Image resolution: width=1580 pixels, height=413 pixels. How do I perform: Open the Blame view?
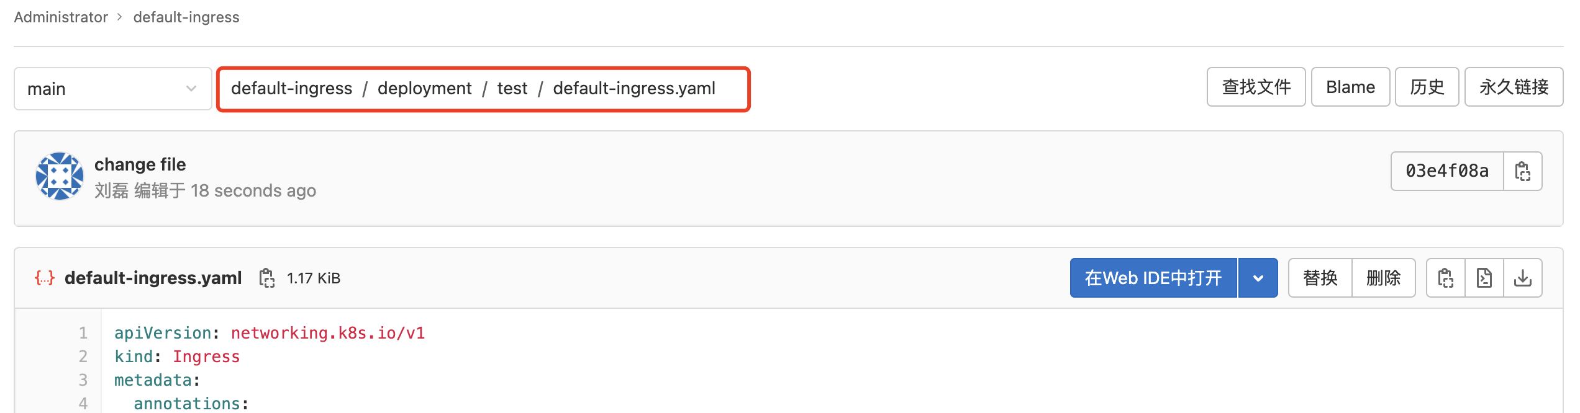point(1350,87)
